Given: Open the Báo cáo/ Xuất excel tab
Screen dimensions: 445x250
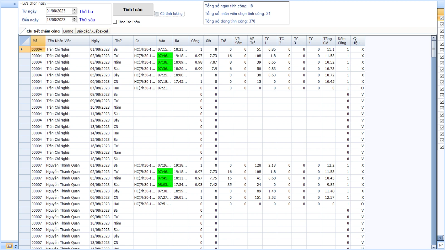Looking at the screenshot, I should tap(92, 31).
